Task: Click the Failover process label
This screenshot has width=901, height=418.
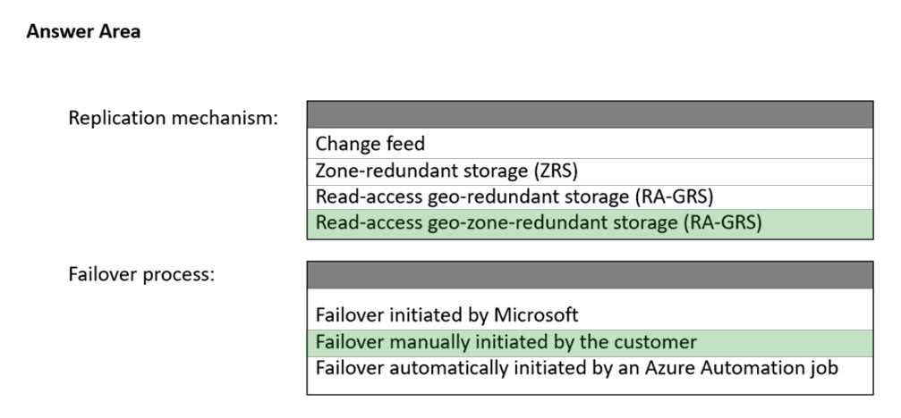Action: point(141,274)
